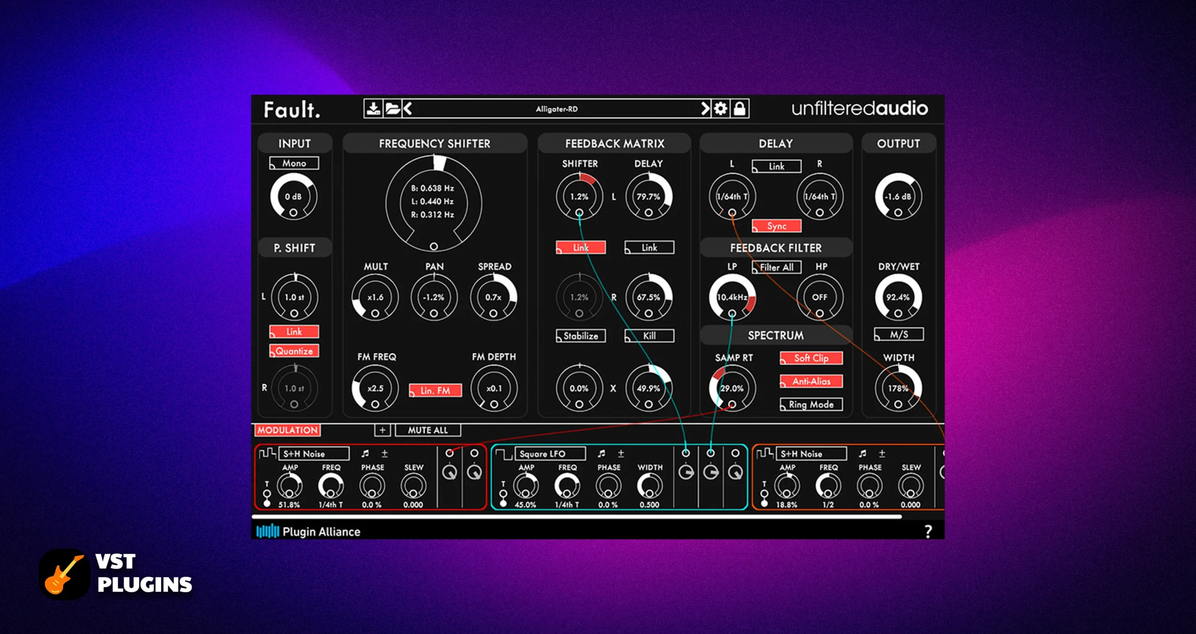Click the MULT knob showing x1.6

point(375,297)
